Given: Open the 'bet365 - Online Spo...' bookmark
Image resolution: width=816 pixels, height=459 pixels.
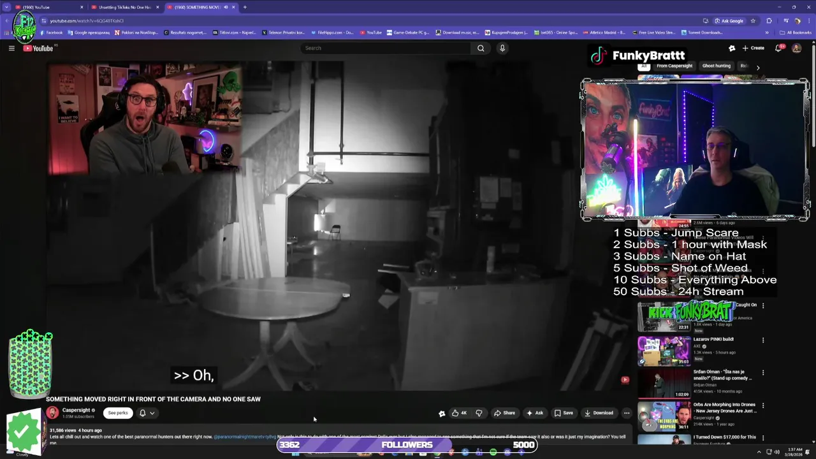Looking at the screenshot, I should coord(556,33).
